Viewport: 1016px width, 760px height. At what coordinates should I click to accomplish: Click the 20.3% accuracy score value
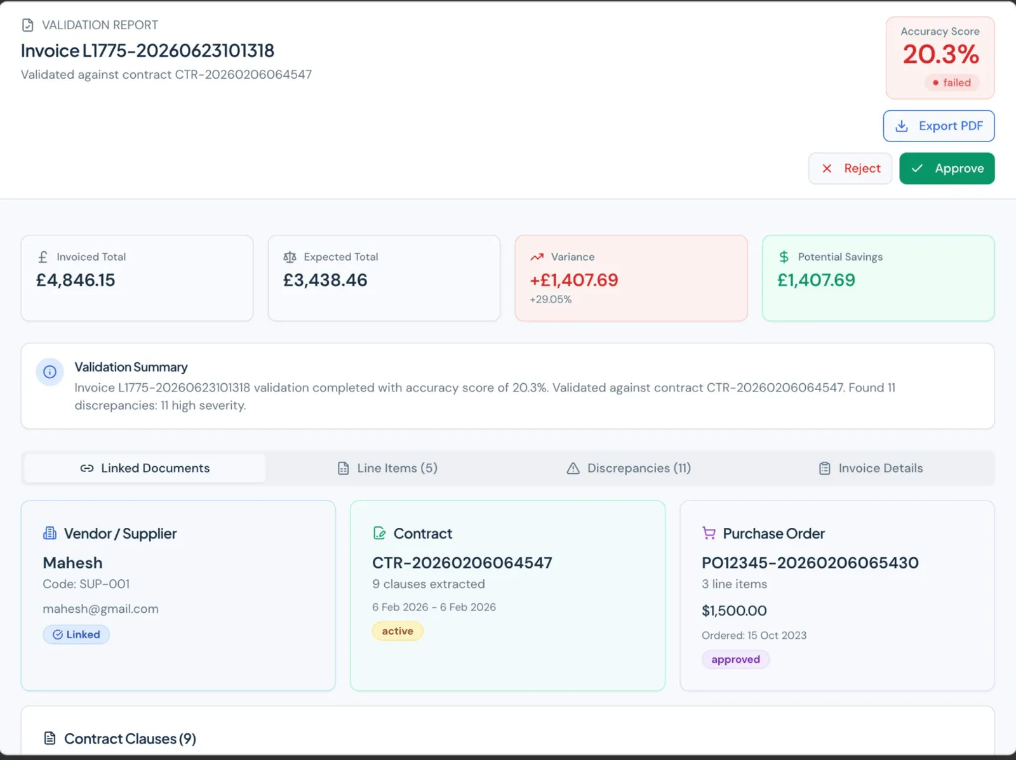point(940,55)
